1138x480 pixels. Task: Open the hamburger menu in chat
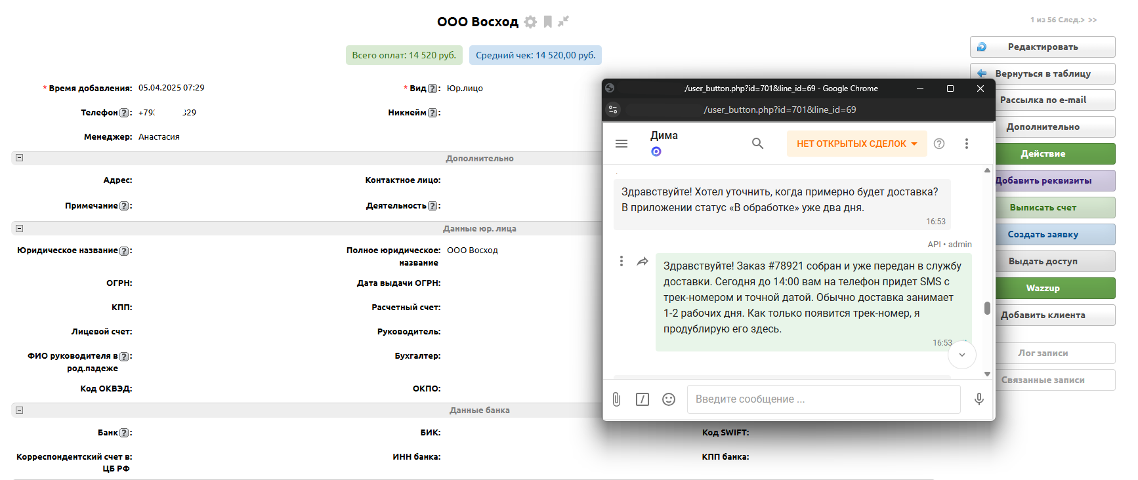(622, 144)
